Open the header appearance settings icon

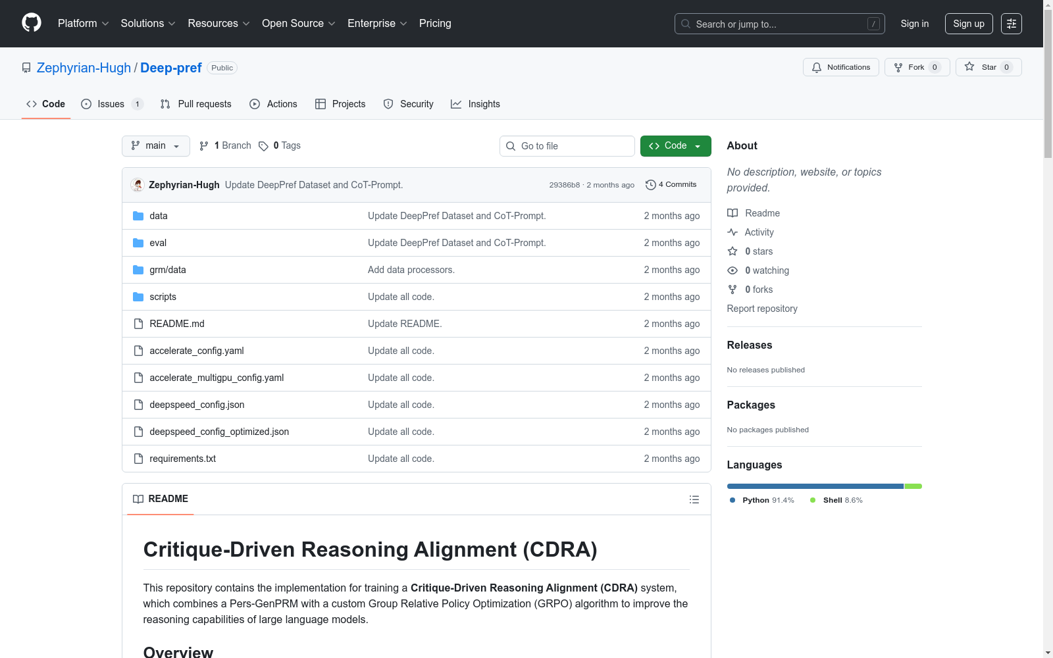point(1012,24)
